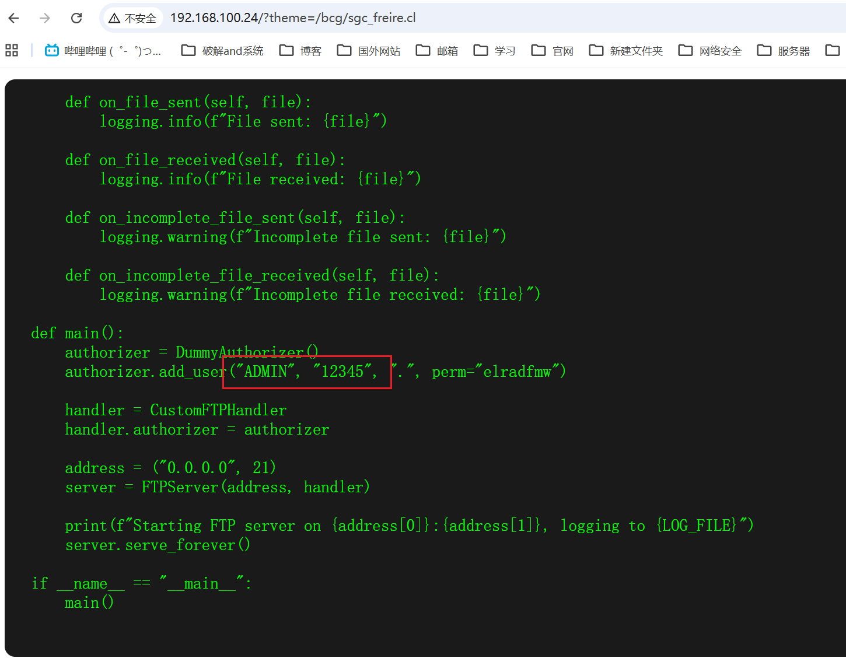846x665 pixels.
Task: Click the 新建文件夹 folder icon
Action: 596,51
